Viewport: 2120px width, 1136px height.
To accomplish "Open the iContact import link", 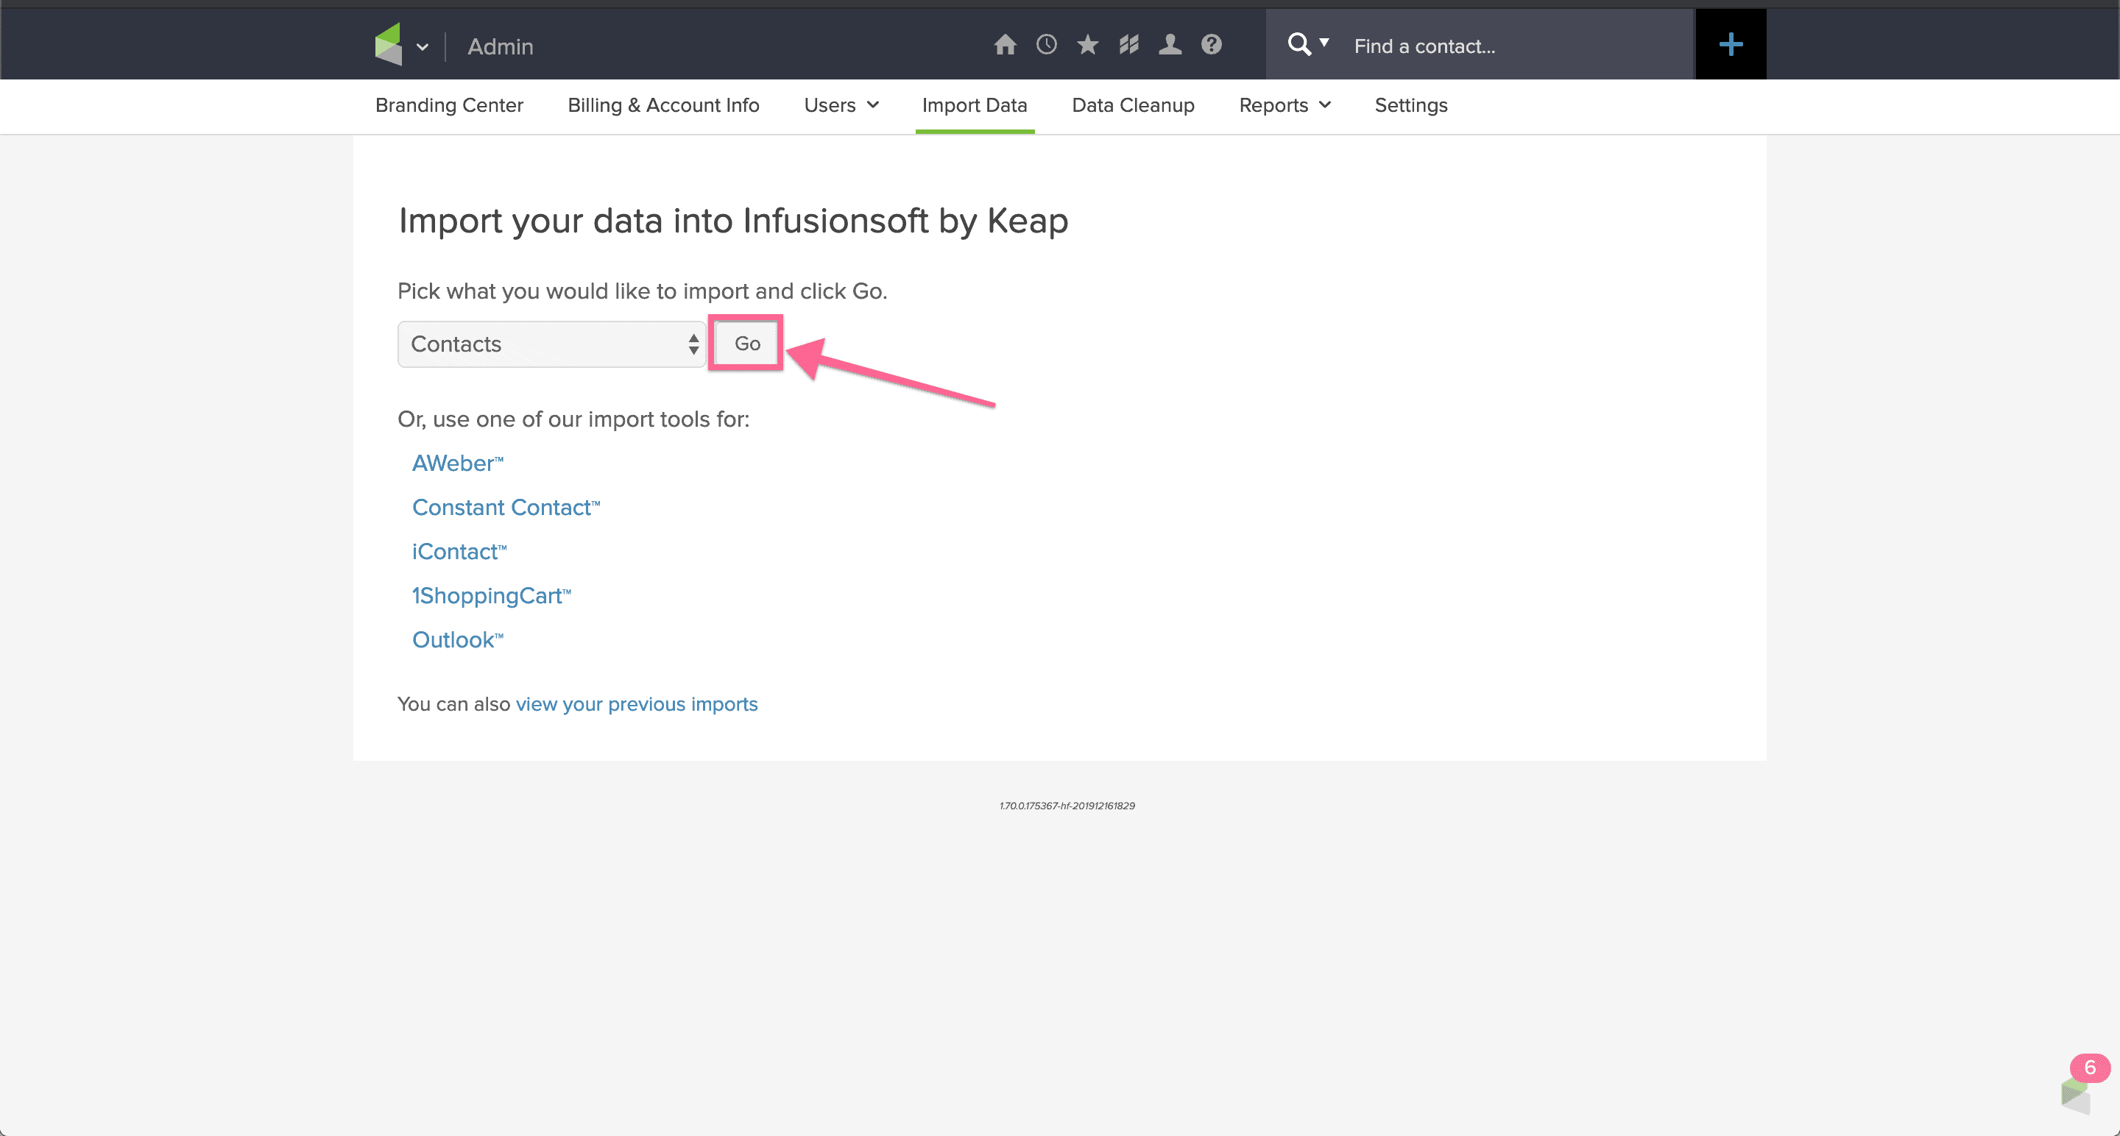I will 459,551.
